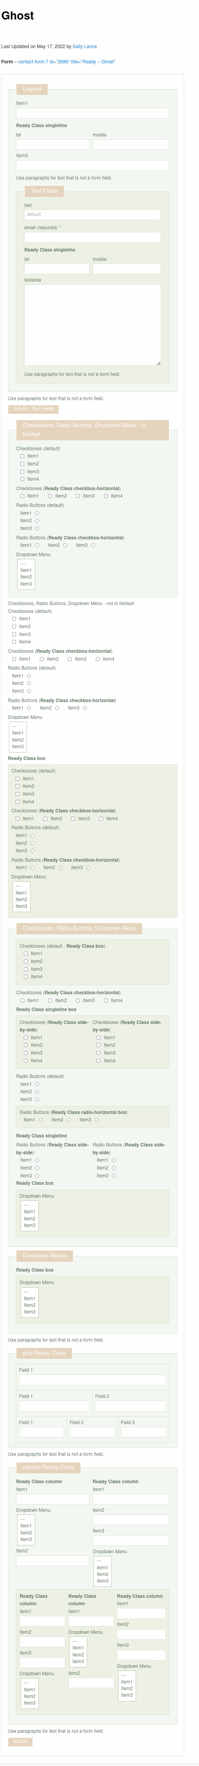The height and width of the screenshot is (1766, 199).
Task: Click the Item3 input below the Legend fieldset's tel/mobile row
Action: tap(93, 165)
